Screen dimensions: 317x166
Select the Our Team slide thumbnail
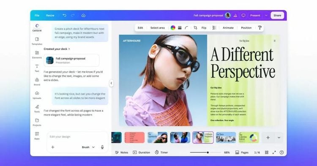(226, 138)
